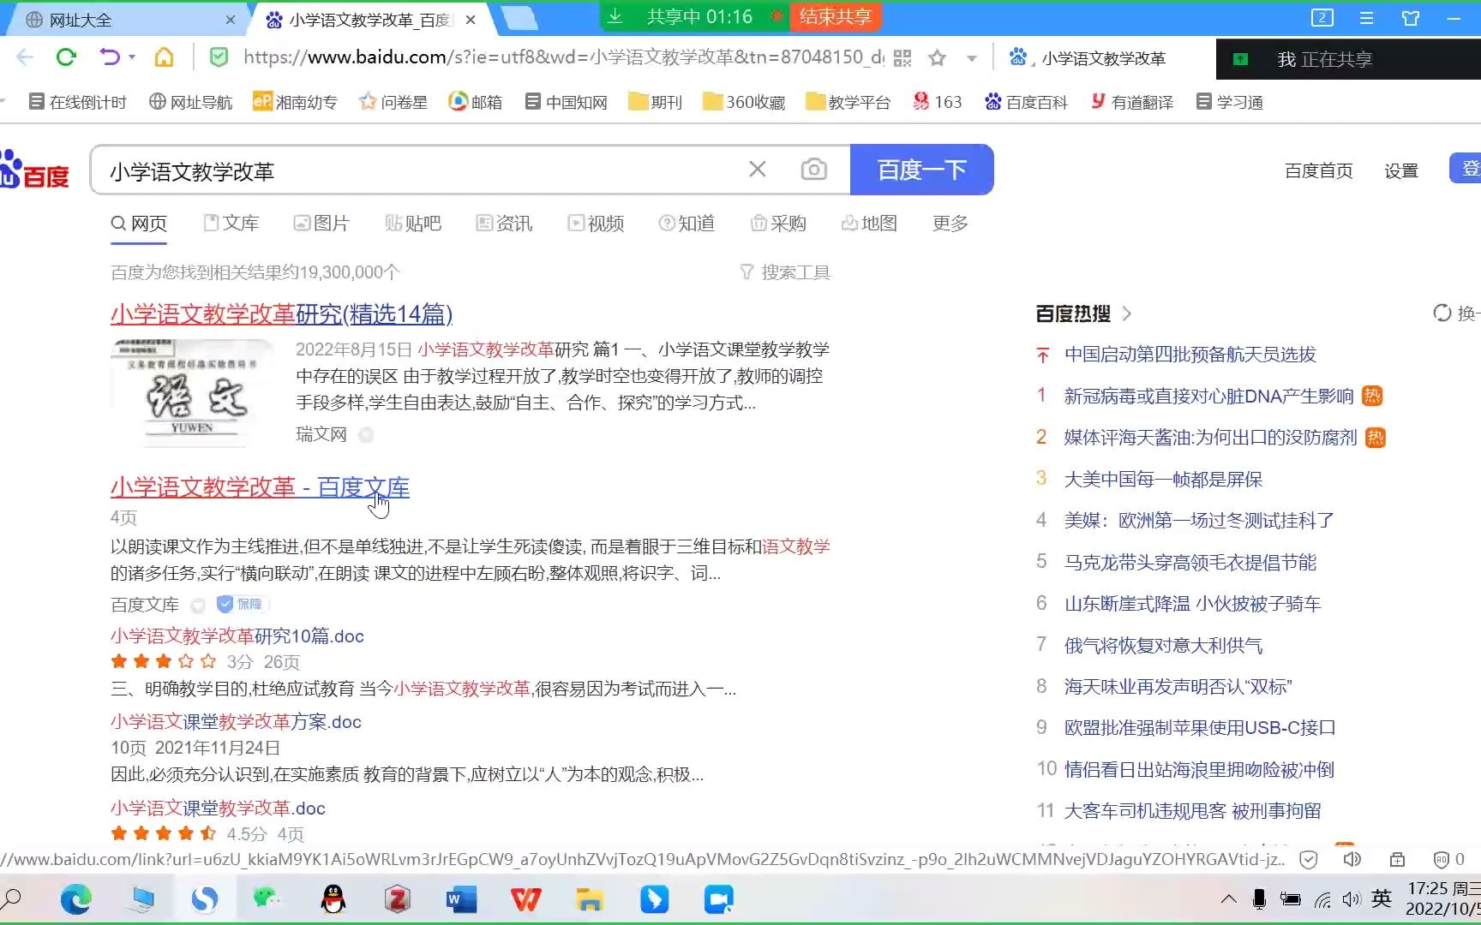Open 设置 in Baidu header
1481x925 pixels.
(x=1400, y=170)
